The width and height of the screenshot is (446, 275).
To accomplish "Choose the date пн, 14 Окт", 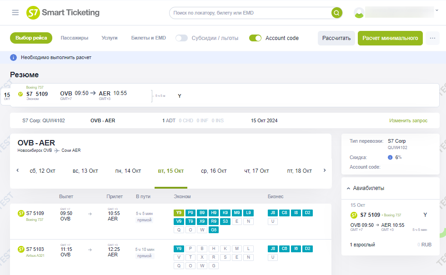I will click(128, 171).
